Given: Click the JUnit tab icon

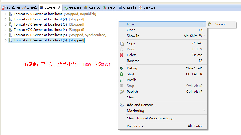Looking at the screenshot, I should 105,8.
